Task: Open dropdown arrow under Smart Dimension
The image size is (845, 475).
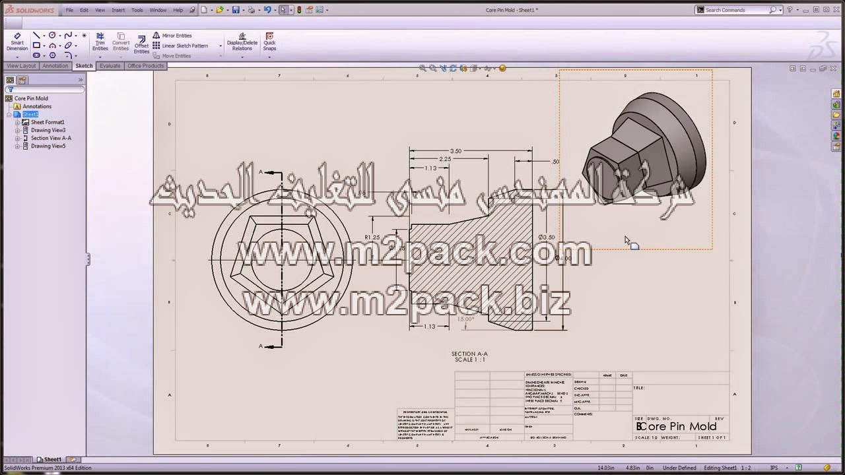Action: click(x=17, y=56)
